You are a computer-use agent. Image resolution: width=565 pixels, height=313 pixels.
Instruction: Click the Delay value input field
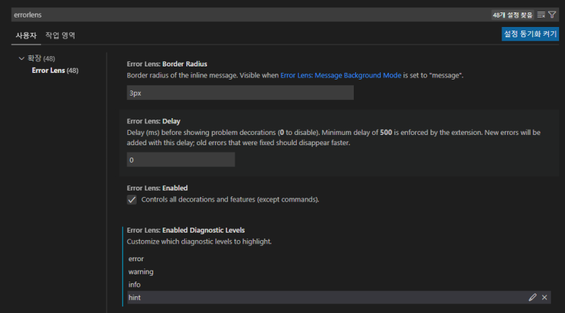pyautogui.click(x=181, y=160)
